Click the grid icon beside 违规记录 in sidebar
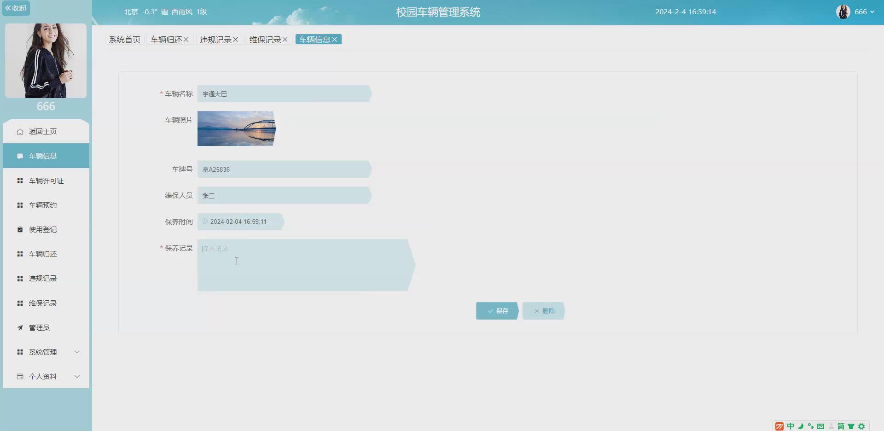 point(20,279)
